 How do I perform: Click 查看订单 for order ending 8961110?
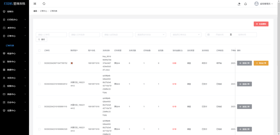point(244,107)
